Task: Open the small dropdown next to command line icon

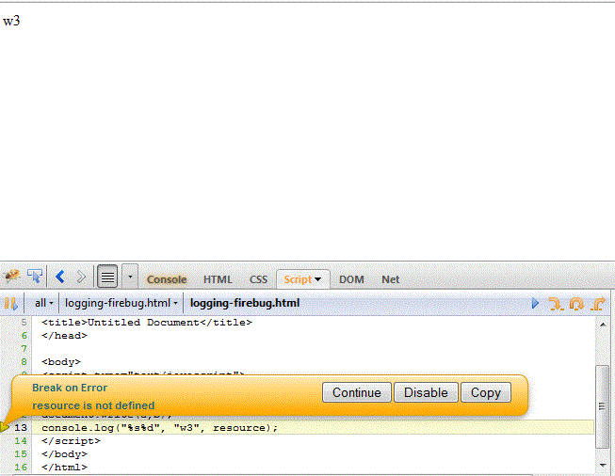Action: (x=130, y=277)
